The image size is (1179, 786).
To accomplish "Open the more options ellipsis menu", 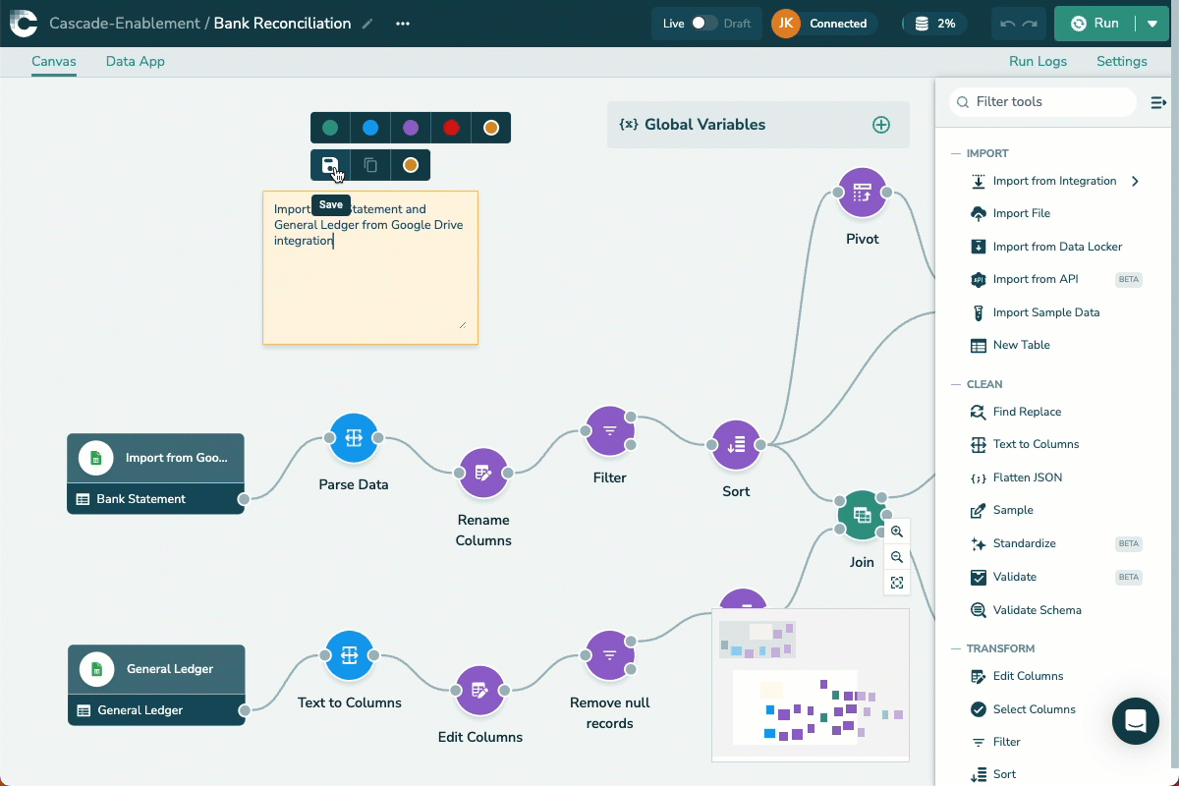I will 403,24.
